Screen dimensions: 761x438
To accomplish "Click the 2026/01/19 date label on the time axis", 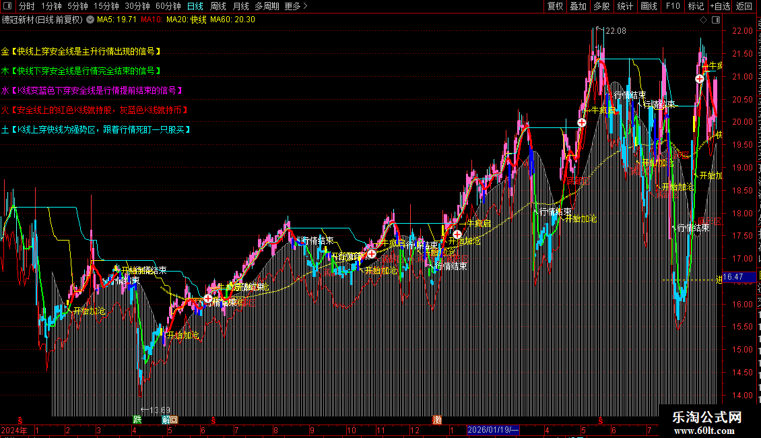I will pos(493,430).
